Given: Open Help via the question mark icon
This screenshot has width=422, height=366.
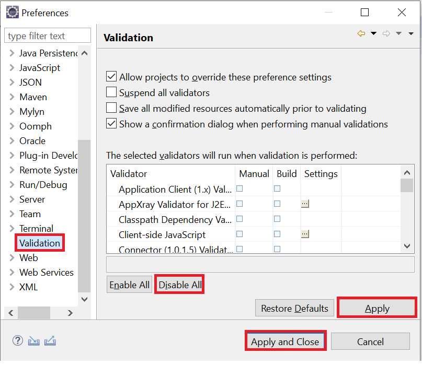Looking at the screenshot, I should tap(17, 340).
